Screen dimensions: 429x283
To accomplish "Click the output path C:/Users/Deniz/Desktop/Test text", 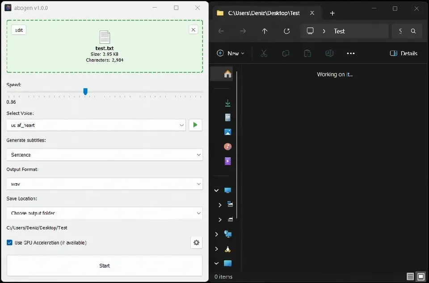I will click(x=37, y=228).
